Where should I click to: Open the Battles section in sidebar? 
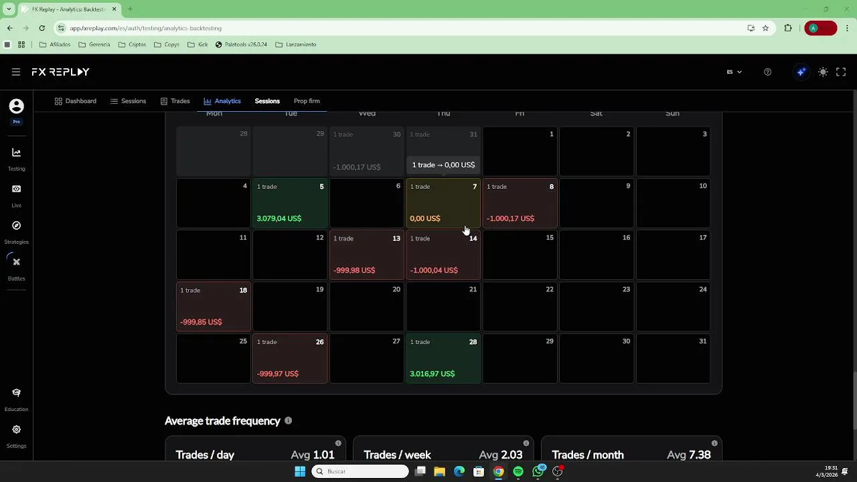[x=16, y=269]
